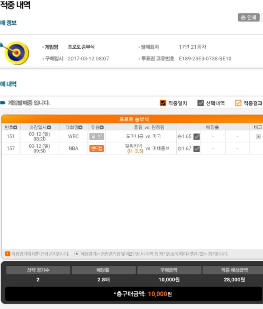This screenshot has height=309, width=263.
Task: Click the 프로토 승부식 orange table header
Action: 132,119
